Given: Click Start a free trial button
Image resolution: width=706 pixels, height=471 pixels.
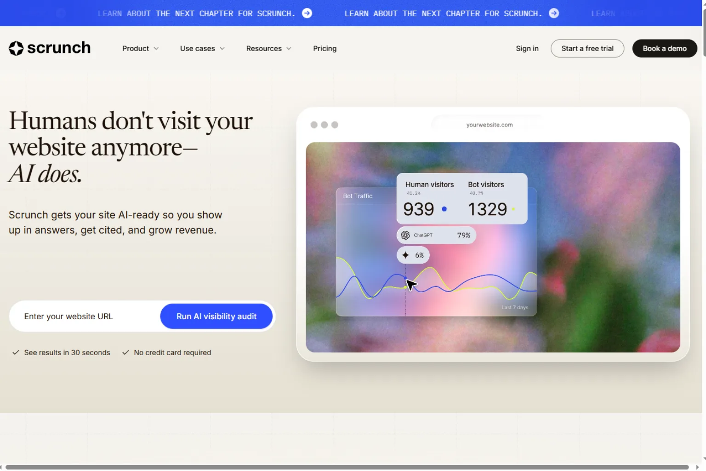Looking at the screenshot, I should 587,48.
